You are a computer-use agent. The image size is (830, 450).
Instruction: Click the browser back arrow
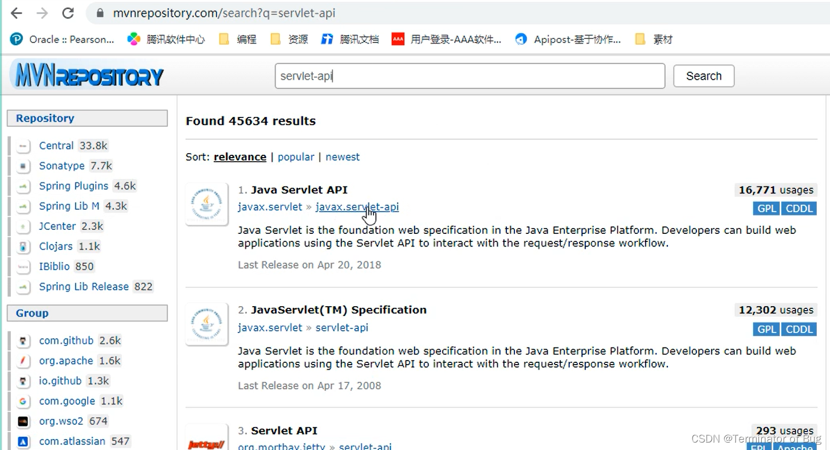pos(17,13)
